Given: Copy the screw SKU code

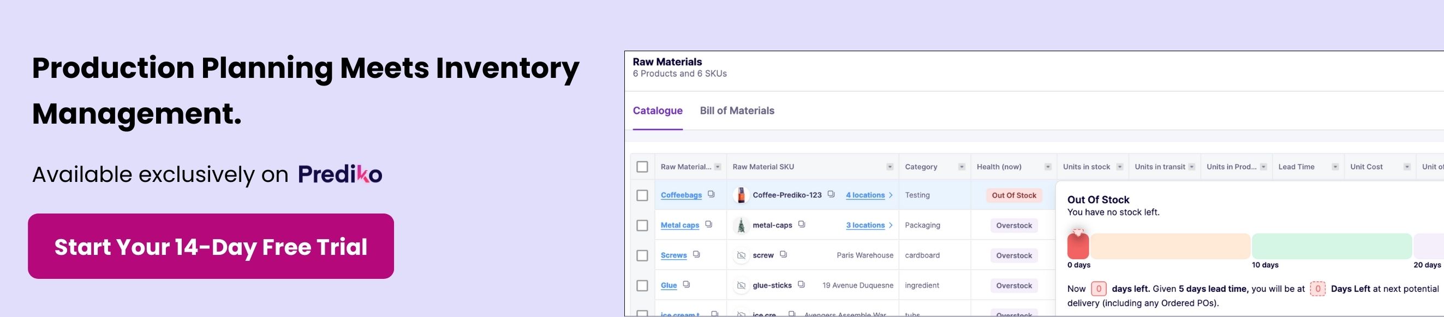Looking at the screenshot, I should click(783, 254).
